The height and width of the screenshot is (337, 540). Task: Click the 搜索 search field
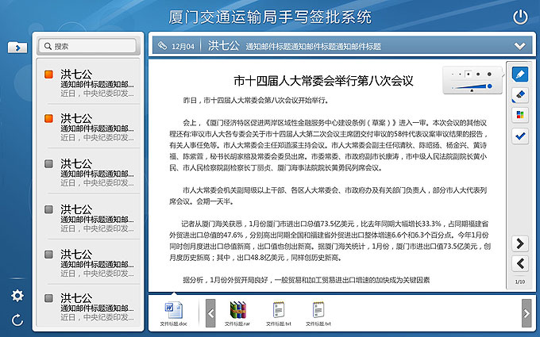[94, 47]
